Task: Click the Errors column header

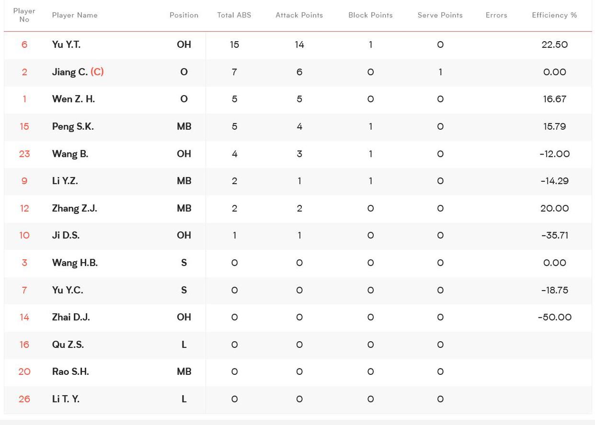Action: pyautogui.click(x=496, y=15)
